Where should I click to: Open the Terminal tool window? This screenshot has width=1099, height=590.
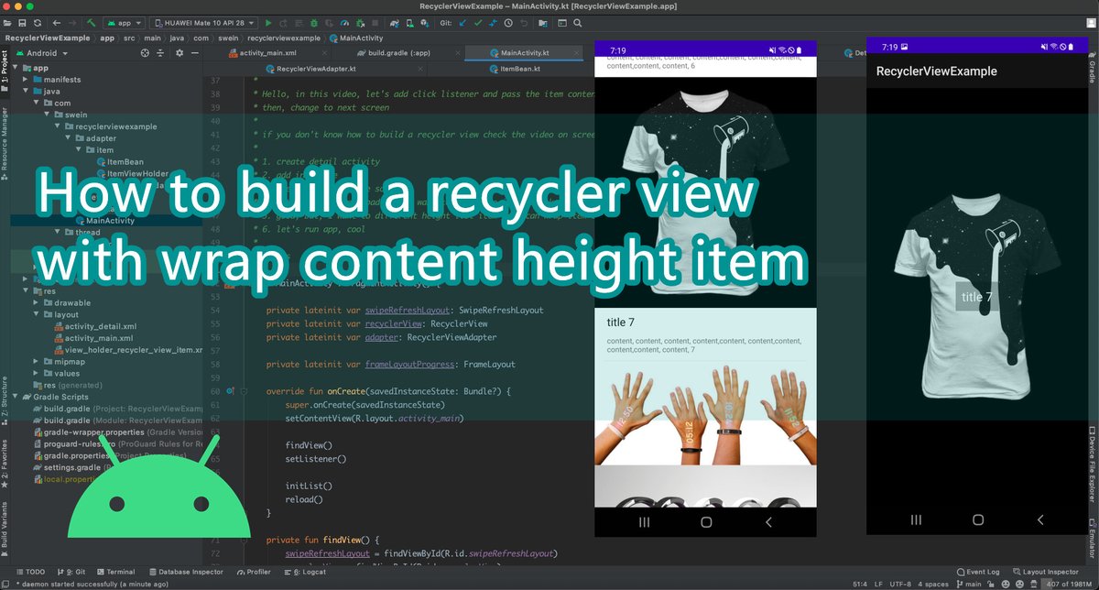pos(114,572)
